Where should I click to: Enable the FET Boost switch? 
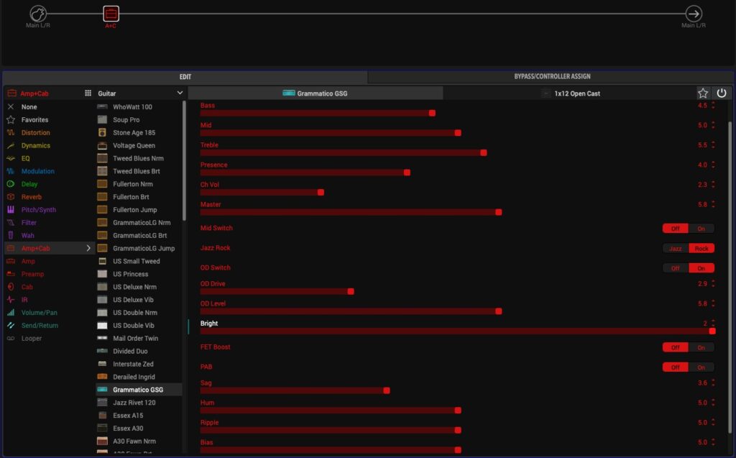(x=701, y=347)
